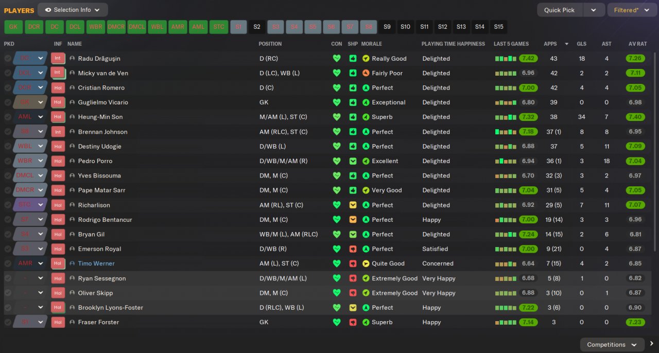Open the Competitions dropdown
Screen dimensions: 659x353
click(x=612, y=344)
